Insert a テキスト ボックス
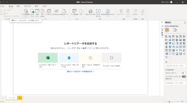187x103 pixels. click(x=98, y=13)
